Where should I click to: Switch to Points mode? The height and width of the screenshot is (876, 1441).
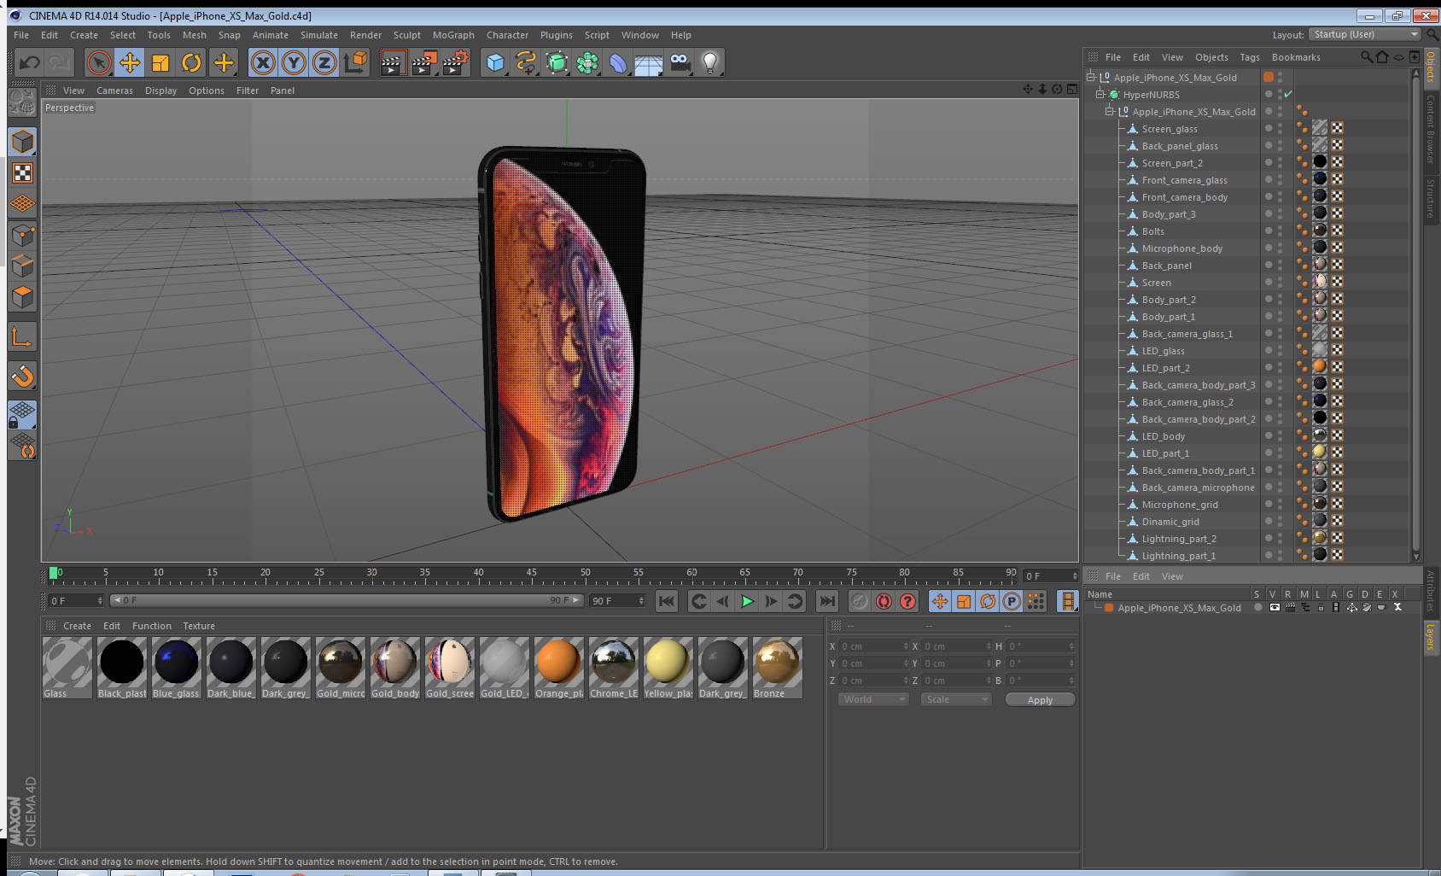22,235
